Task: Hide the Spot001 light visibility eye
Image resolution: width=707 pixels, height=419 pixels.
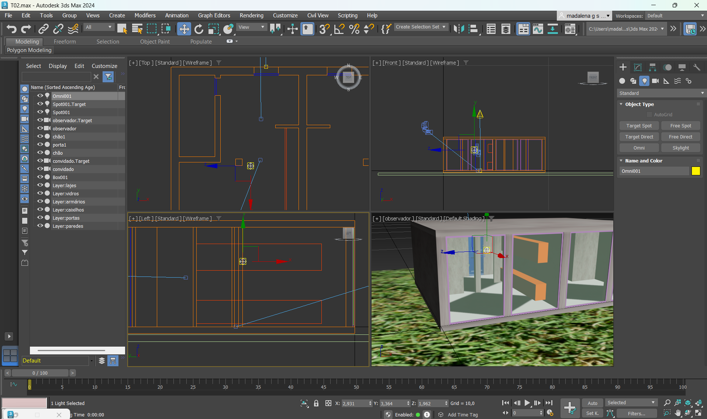Action: (x=40, y=112)
